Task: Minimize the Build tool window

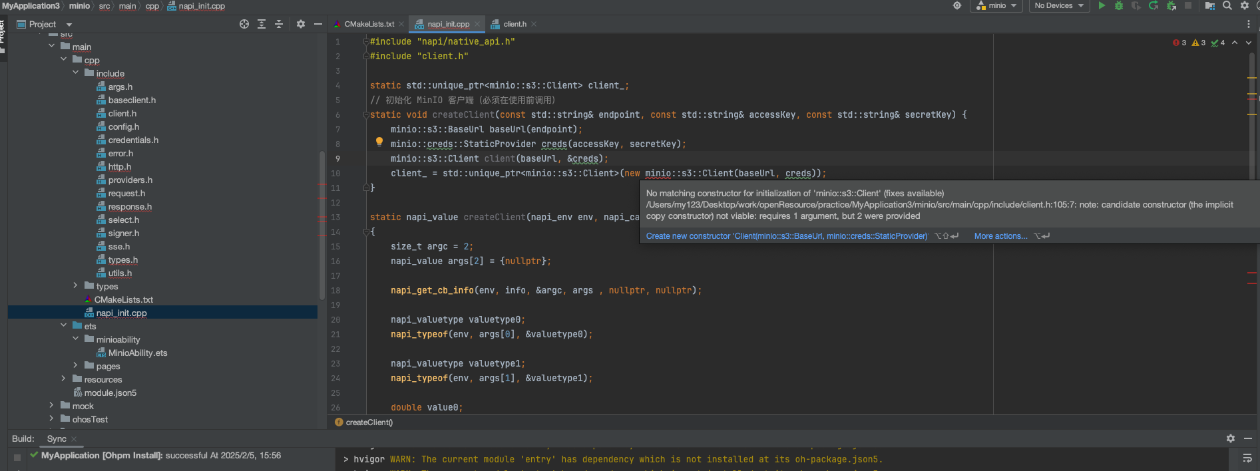Action: pos(1248,438)
